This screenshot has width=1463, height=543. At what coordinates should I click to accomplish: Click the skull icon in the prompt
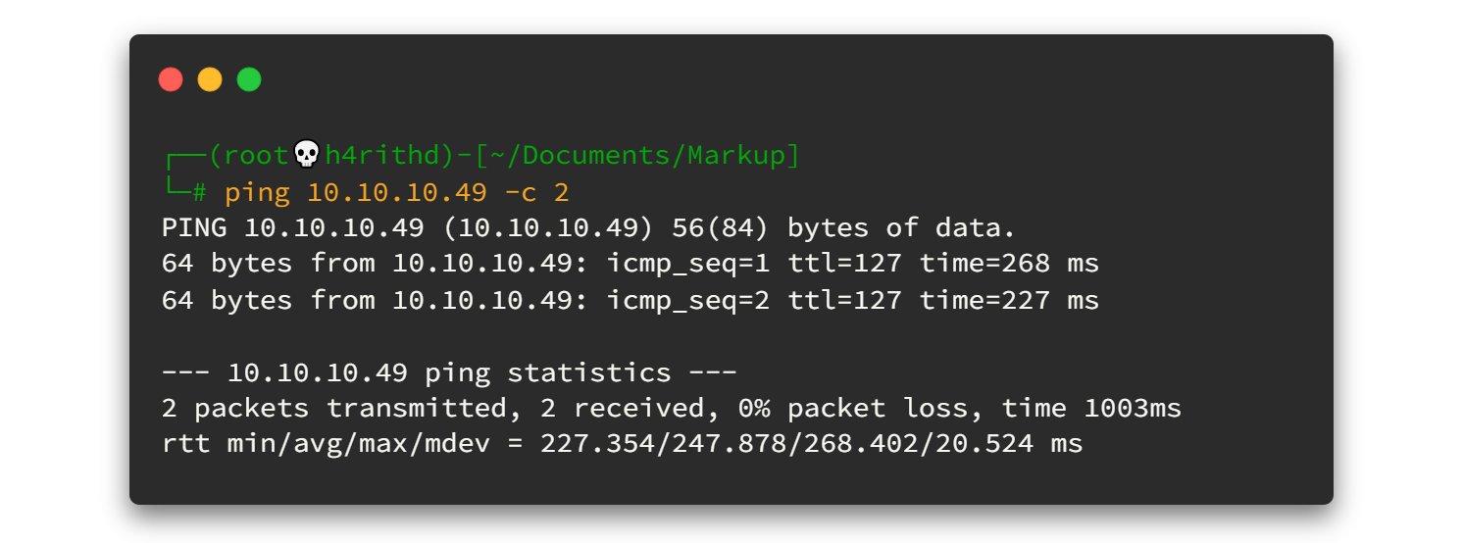(307, 155)
